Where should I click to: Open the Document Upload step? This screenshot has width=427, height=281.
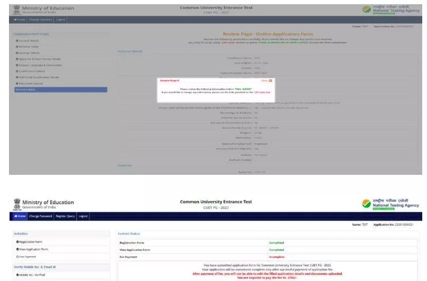coord(29,83)
